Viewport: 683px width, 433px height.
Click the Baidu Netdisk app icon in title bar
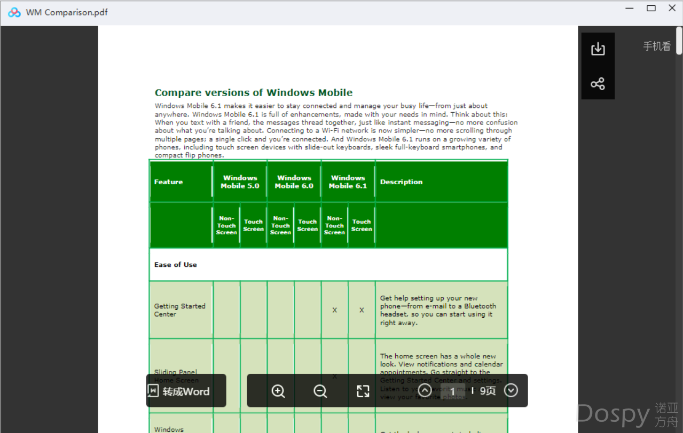pos(14,12)
